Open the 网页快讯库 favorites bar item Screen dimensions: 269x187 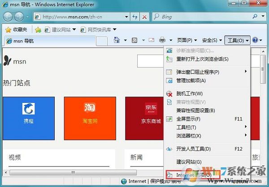[x=99, y=30]
